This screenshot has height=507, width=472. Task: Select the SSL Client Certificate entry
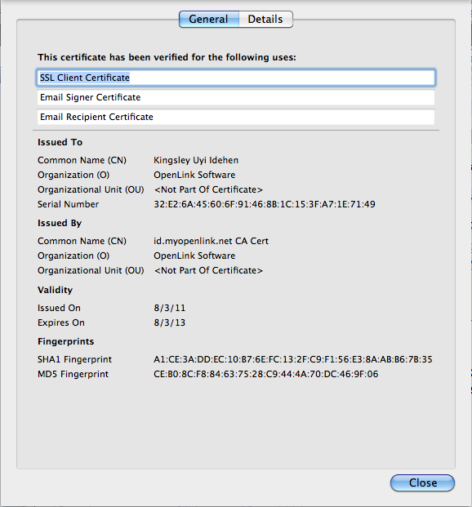point(236,78)
